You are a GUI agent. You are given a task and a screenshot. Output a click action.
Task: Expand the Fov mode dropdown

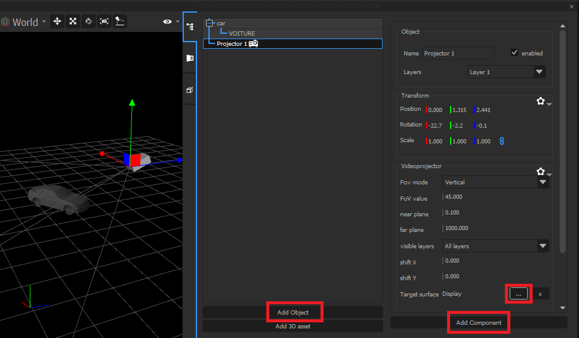495,182
